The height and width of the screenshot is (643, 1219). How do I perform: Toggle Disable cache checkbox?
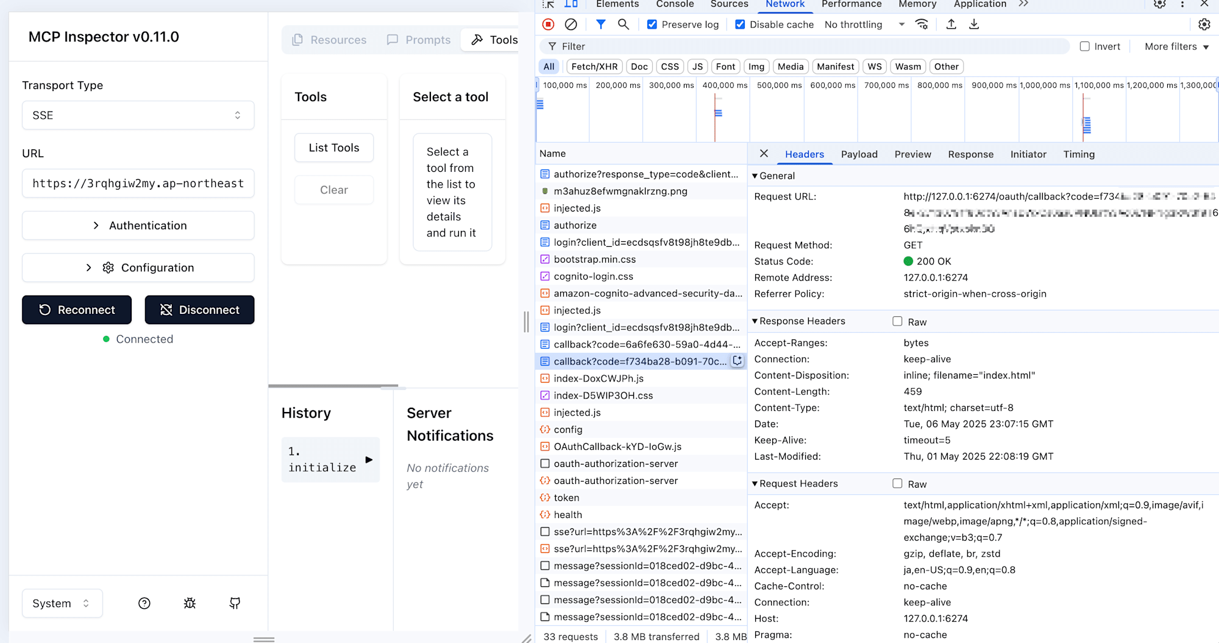(x=740, y=24)
